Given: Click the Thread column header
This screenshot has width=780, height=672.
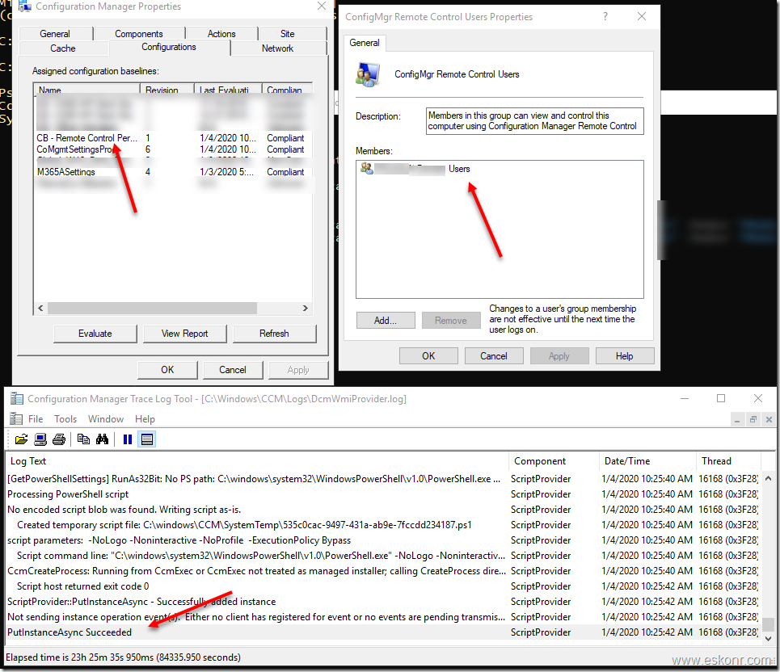Looking at the screenshot, I should 729,461.
